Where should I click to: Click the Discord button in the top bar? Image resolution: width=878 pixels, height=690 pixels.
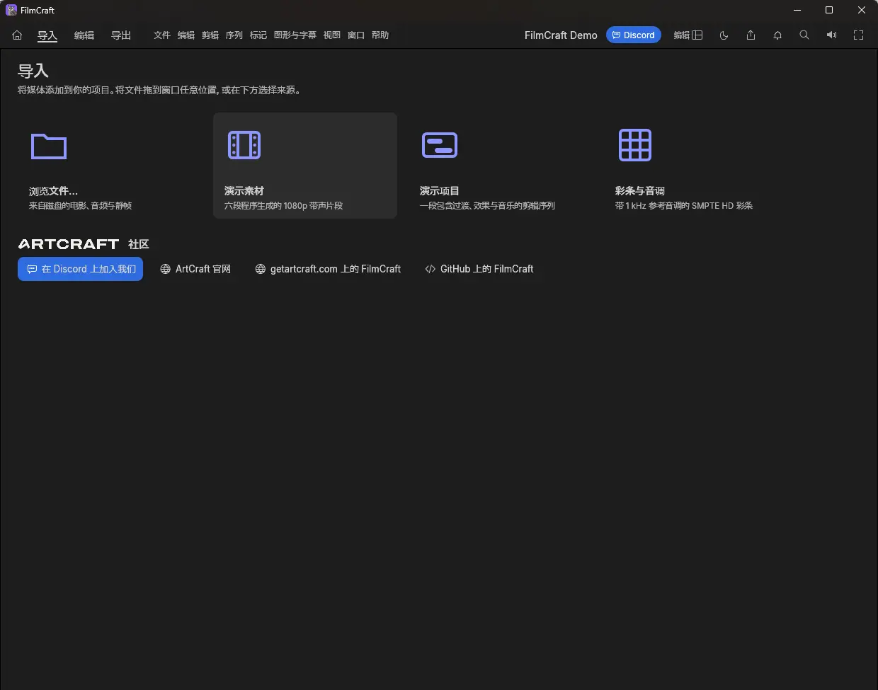tap(634, 35)
